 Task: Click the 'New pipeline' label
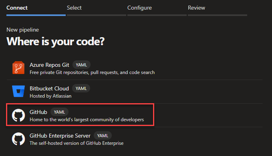(22, 30)
